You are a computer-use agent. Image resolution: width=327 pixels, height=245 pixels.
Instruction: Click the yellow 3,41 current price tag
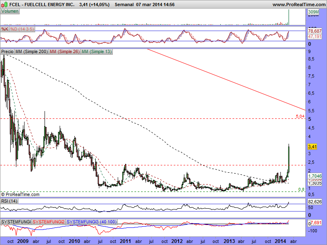(x=312, y=147)
